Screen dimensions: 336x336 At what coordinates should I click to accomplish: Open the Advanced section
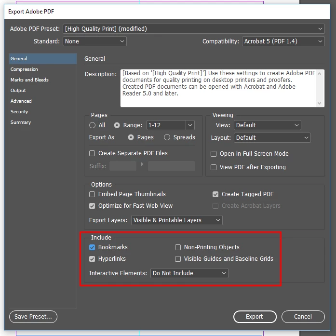point(43,101)
